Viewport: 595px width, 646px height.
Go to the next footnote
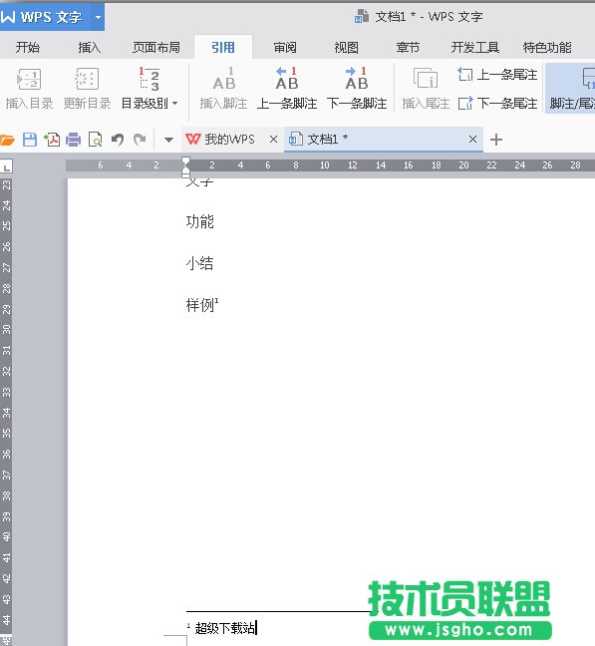pyautogui.click(x=357, y=79)
